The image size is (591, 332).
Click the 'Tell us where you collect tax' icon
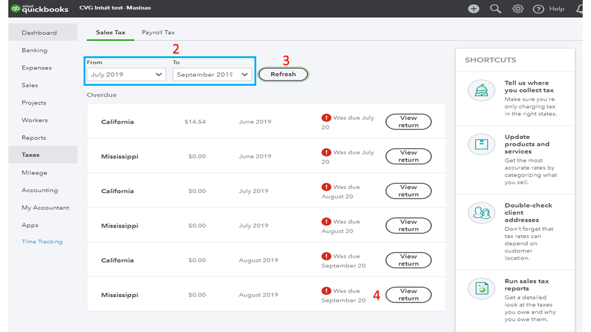[481, 91]
